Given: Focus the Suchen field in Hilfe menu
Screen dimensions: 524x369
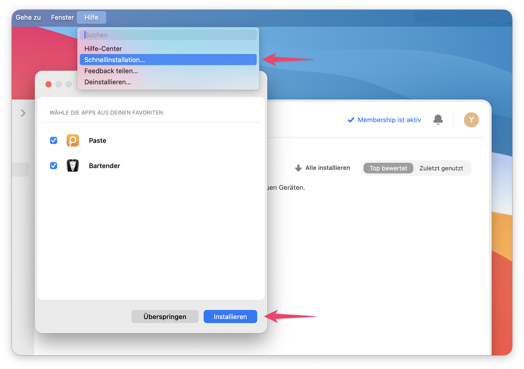Looking at the screenshot, I should tap(168, 35).
